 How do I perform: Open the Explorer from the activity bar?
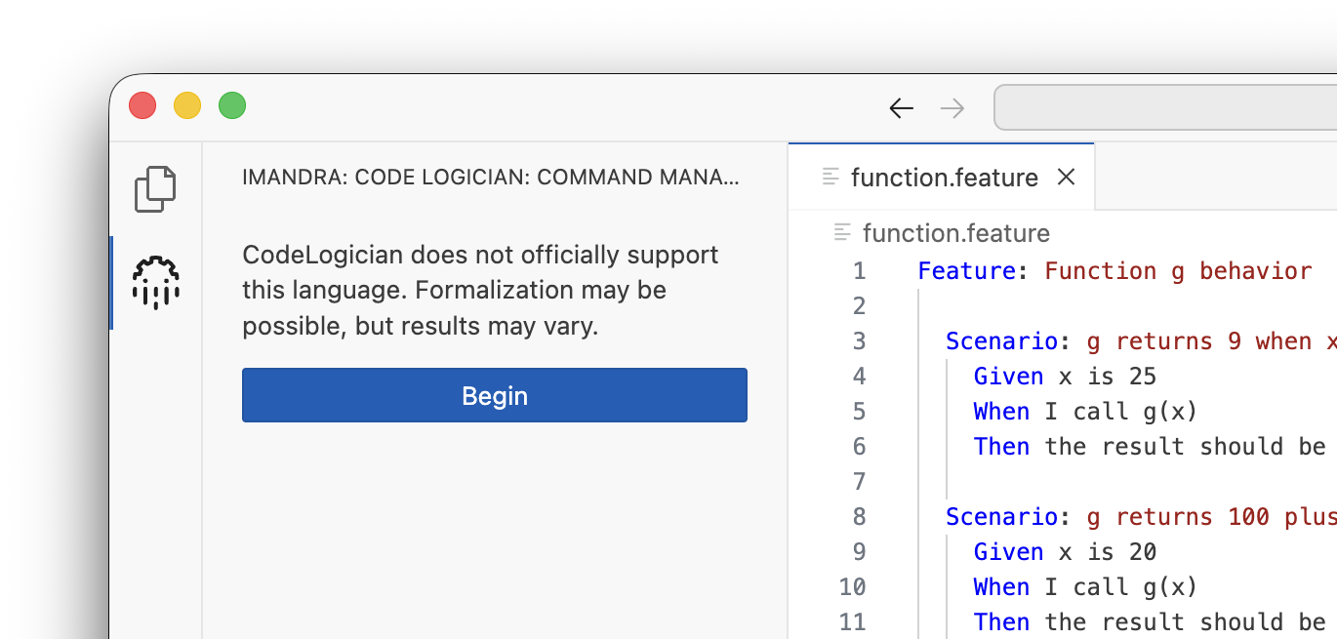(156, 189)
